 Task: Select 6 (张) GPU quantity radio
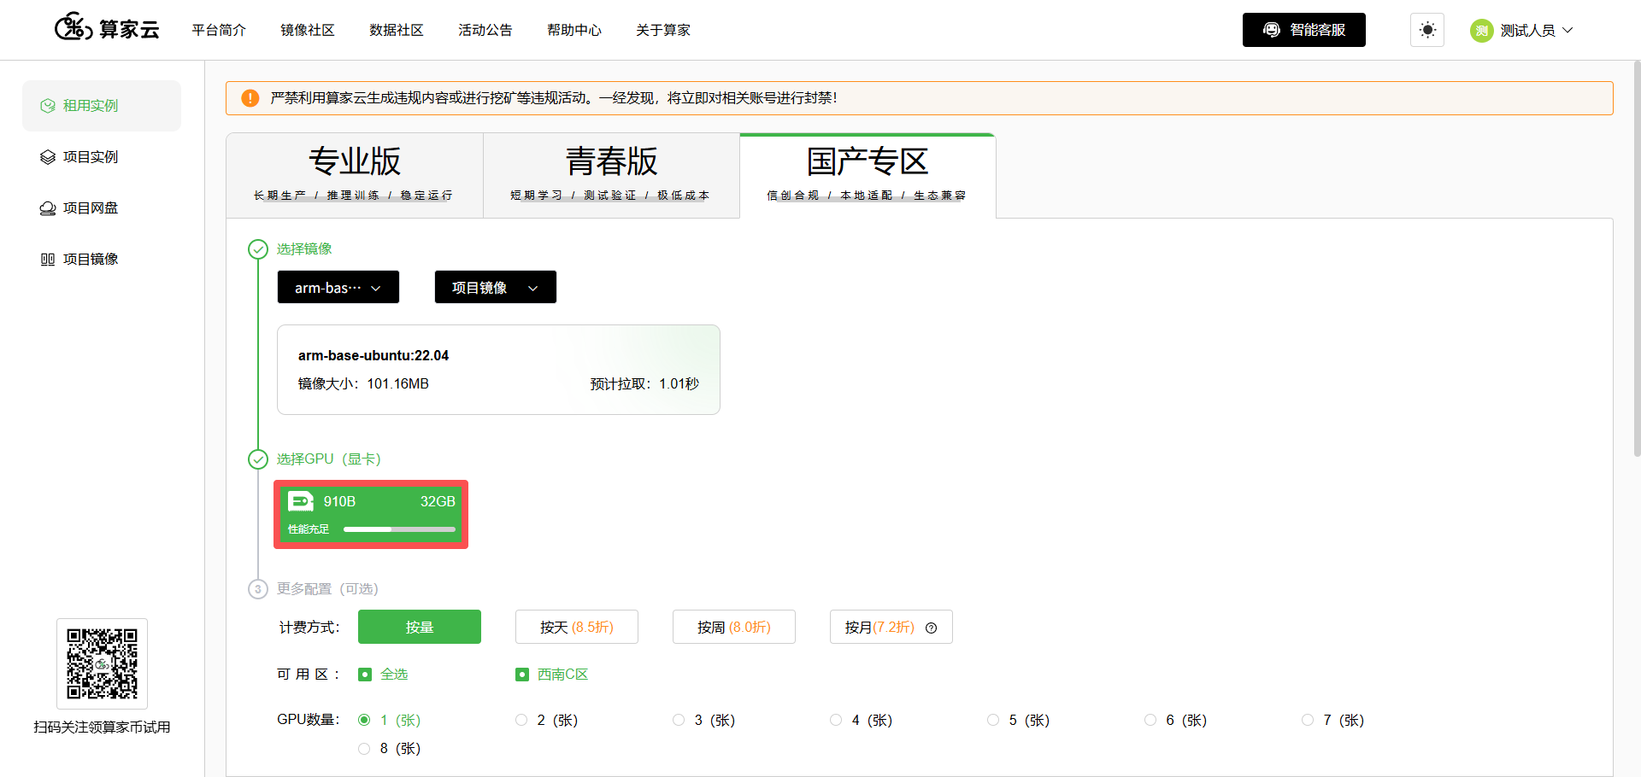[1150, 720]
